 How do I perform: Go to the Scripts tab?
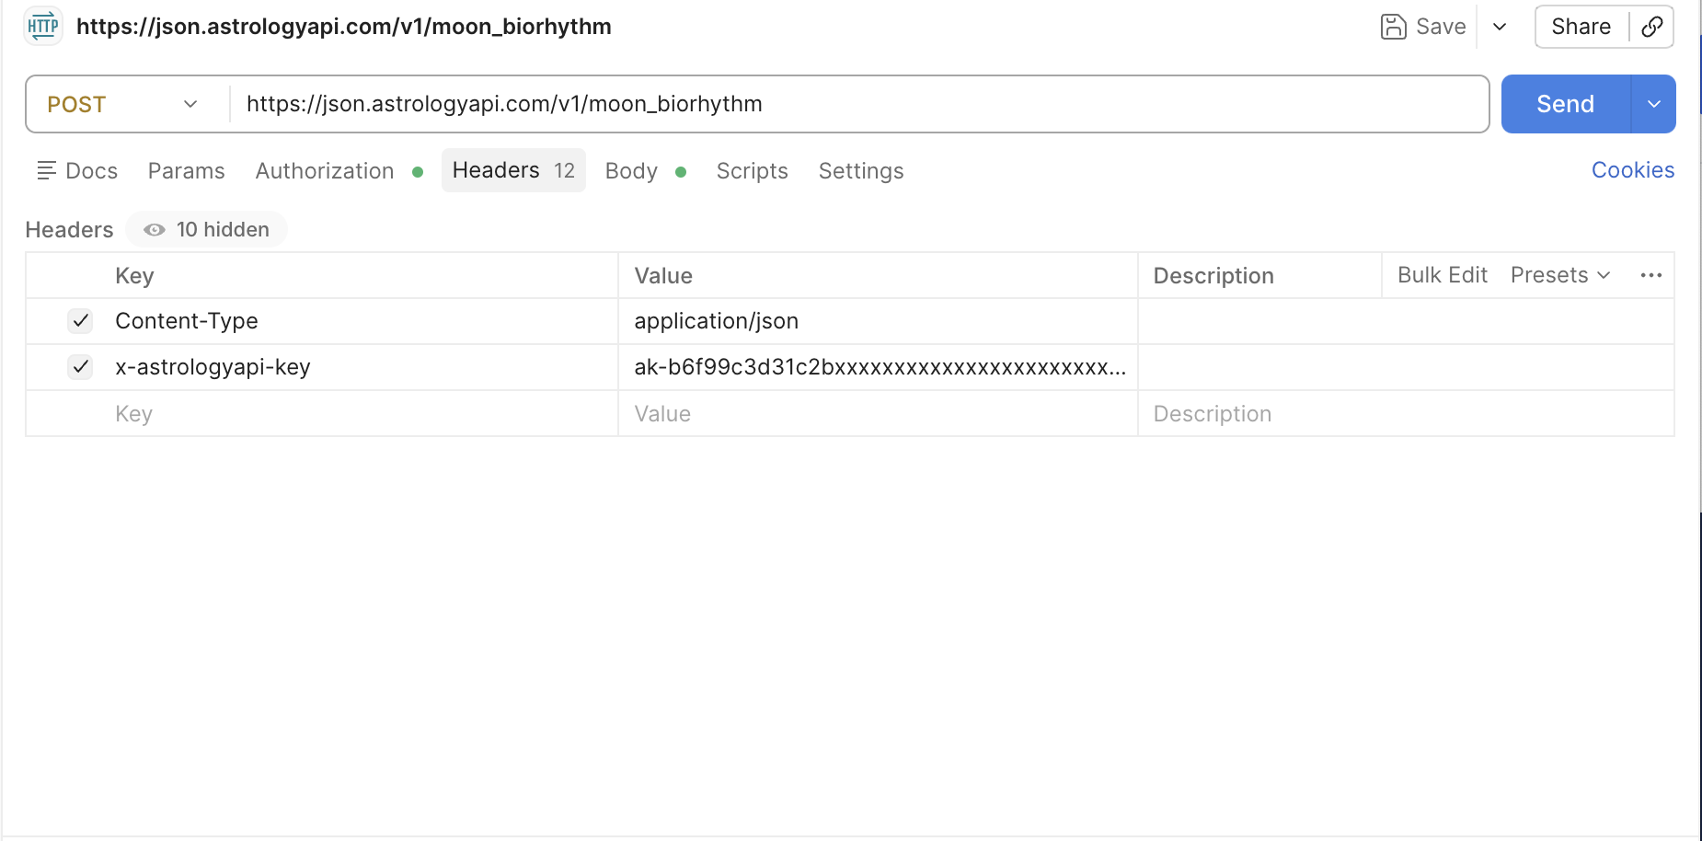(752, 171)
